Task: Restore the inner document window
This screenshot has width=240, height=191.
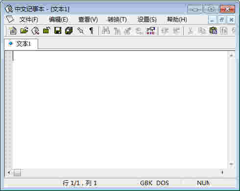Action: click(222, 20)
